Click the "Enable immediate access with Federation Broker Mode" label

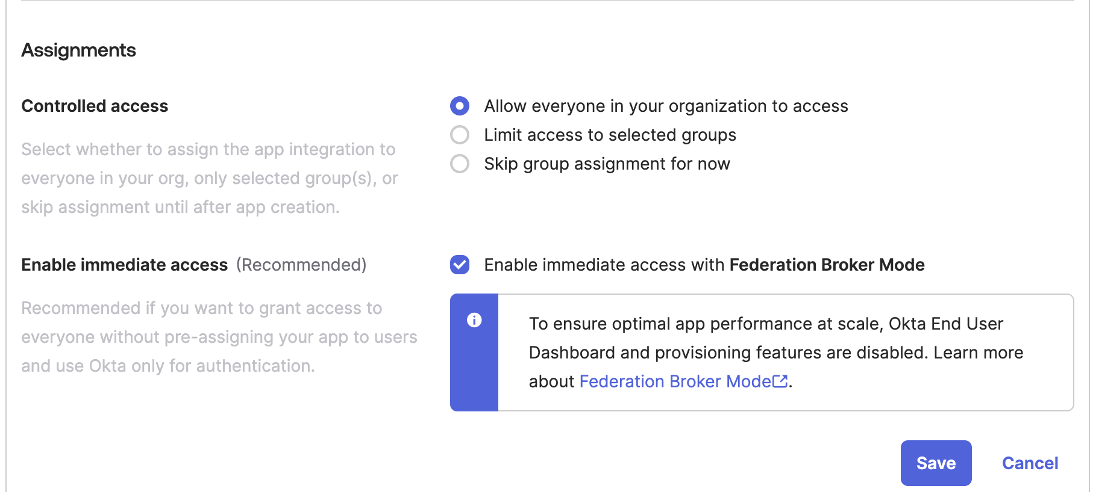704,265
